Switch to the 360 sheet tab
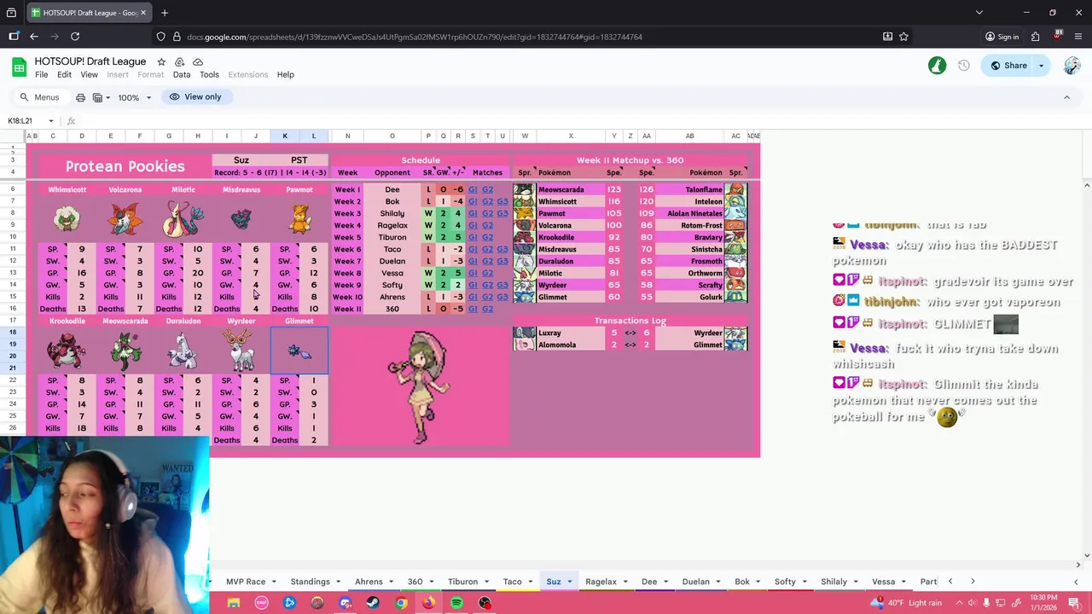Screen dimensions: 1092x614 415,582
